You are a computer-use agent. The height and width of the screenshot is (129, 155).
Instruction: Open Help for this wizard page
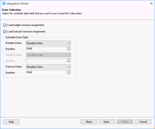11,122
